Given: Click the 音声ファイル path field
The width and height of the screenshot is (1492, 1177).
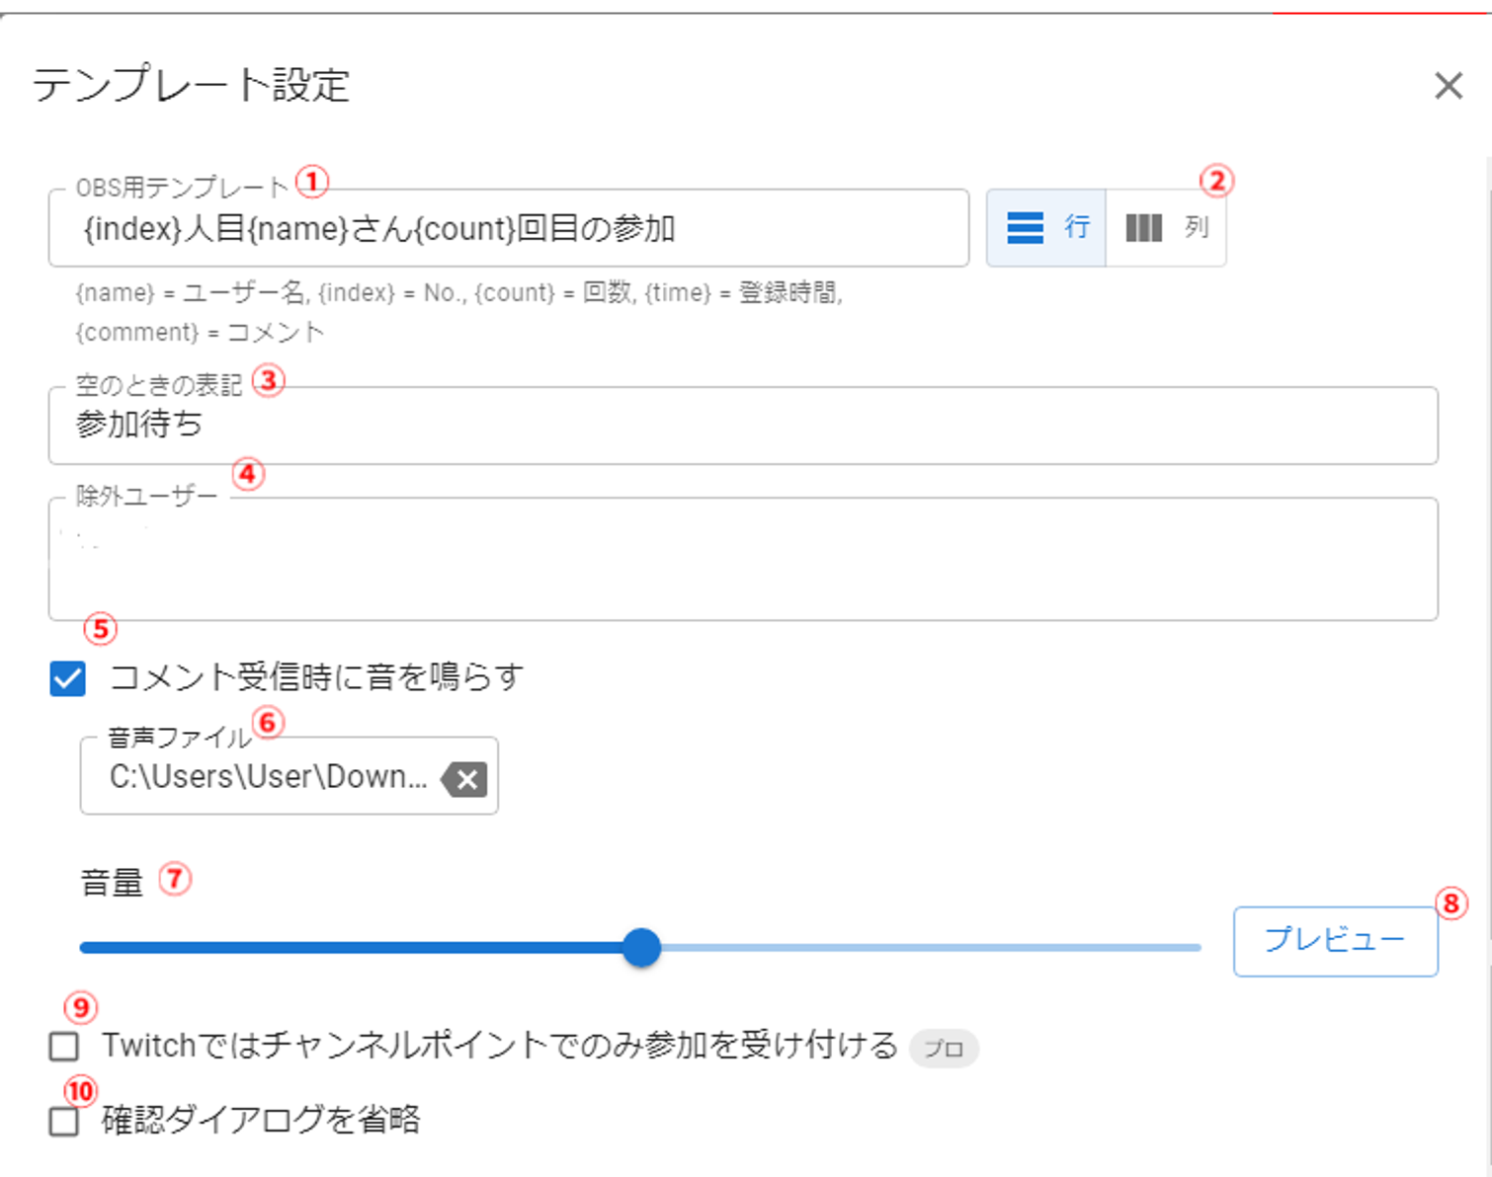Looking at the screenshot, I should point(267,778).
